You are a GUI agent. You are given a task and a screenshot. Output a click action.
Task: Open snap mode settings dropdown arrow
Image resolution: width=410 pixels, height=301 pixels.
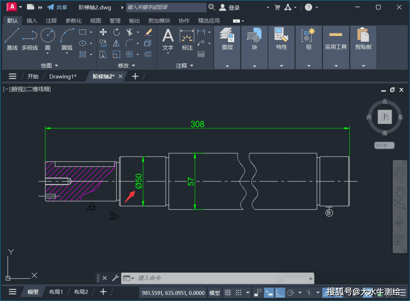tap(248, 293)
